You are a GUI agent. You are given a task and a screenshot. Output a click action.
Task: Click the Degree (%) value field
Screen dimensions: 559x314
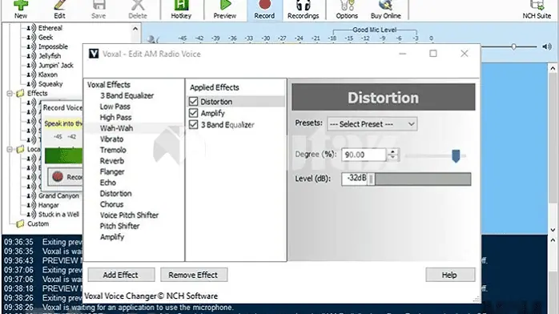[x=364, y=155]
